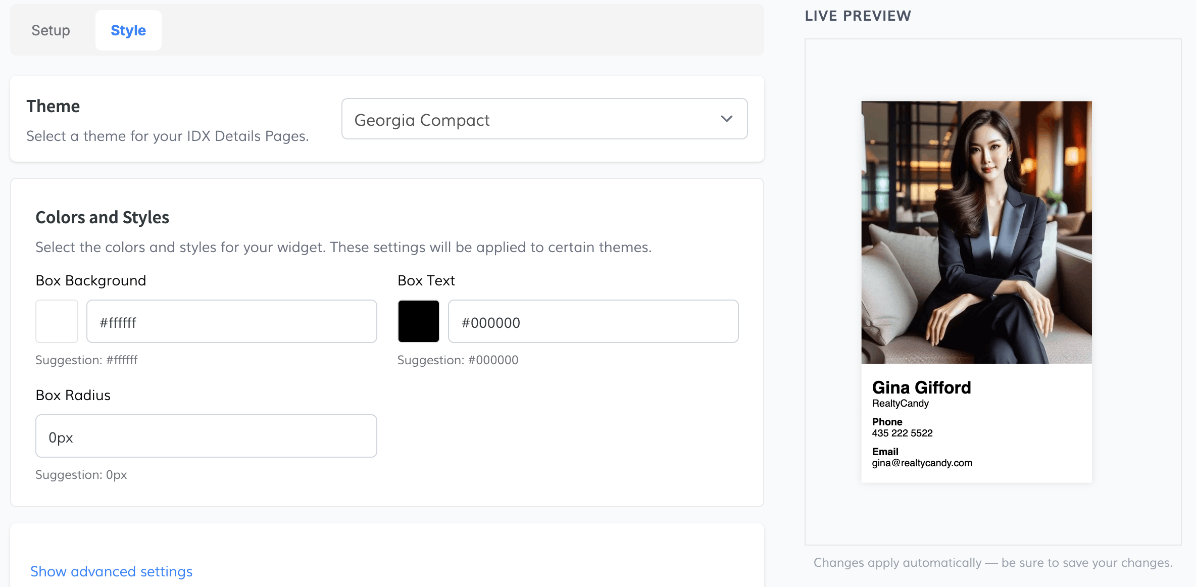The image size is (1196, 587).
Task: Click the RealtyCandy company name in preview
Action: click(x=900, y=403)
